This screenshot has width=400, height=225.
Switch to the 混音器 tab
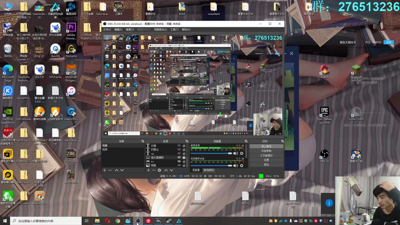(x=196, y=170)
